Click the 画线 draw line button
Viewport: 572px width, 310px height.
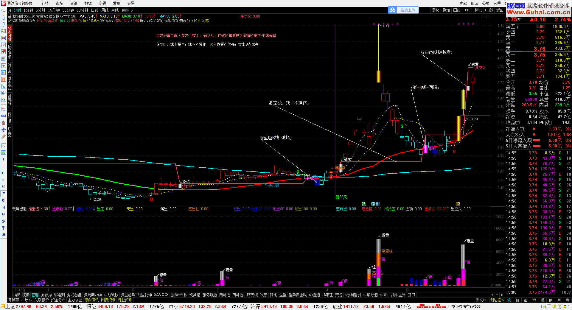click(x=457, y=10)
